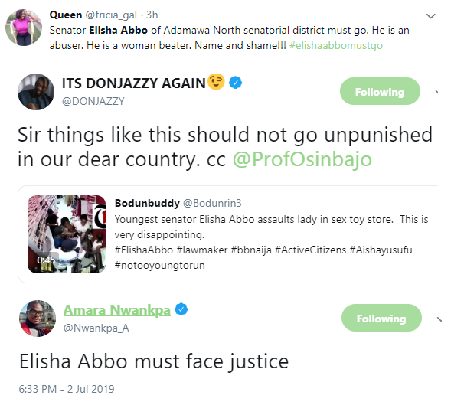Image resolution: width=464 pixels, height=402 pixels.
Task: Toggle Following button for Amara Nwankpa
Action: point(379,319)
